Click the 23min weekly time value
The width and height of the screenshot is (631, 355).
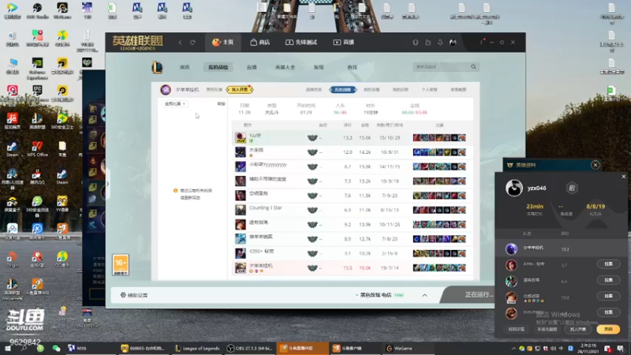(x=535, y=207)
